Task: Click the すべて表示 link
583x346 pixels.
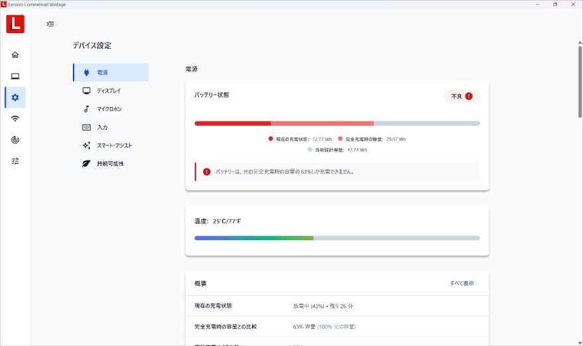Action: 462,283
